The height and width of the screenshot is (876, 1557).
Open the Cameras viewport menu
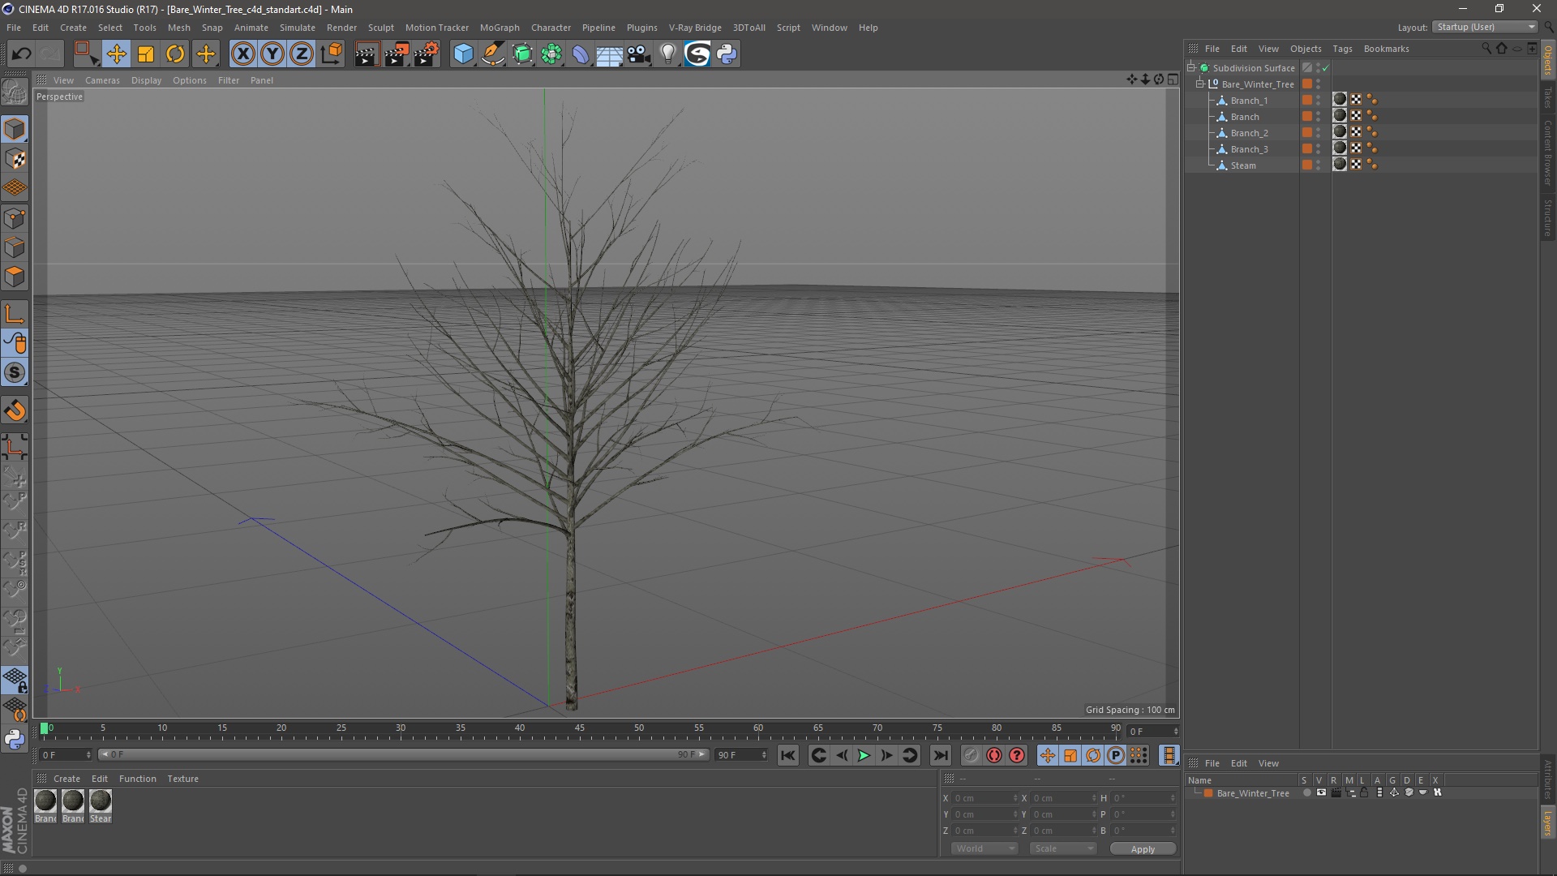point(102,80)
